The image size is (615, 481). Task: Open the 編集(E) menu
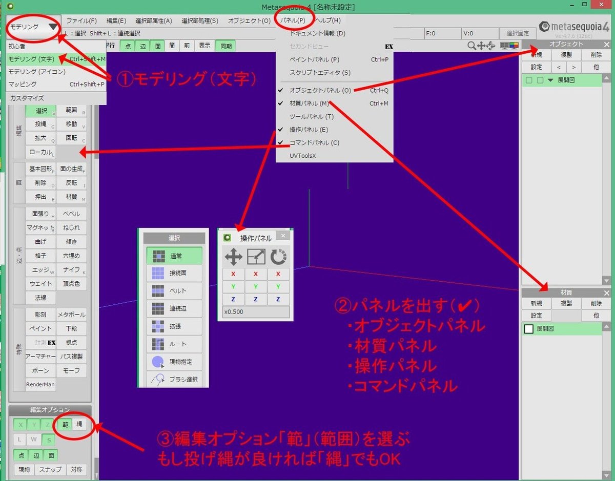tap(116, 21)
